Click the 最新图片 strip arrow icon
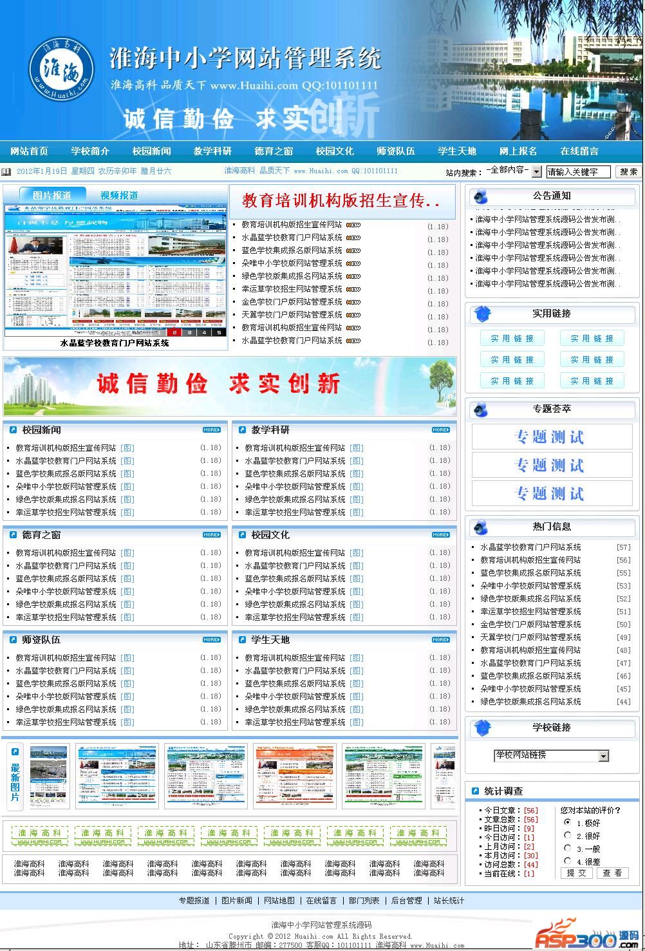This screenshot has height=951, width=645. click(15, 751)
